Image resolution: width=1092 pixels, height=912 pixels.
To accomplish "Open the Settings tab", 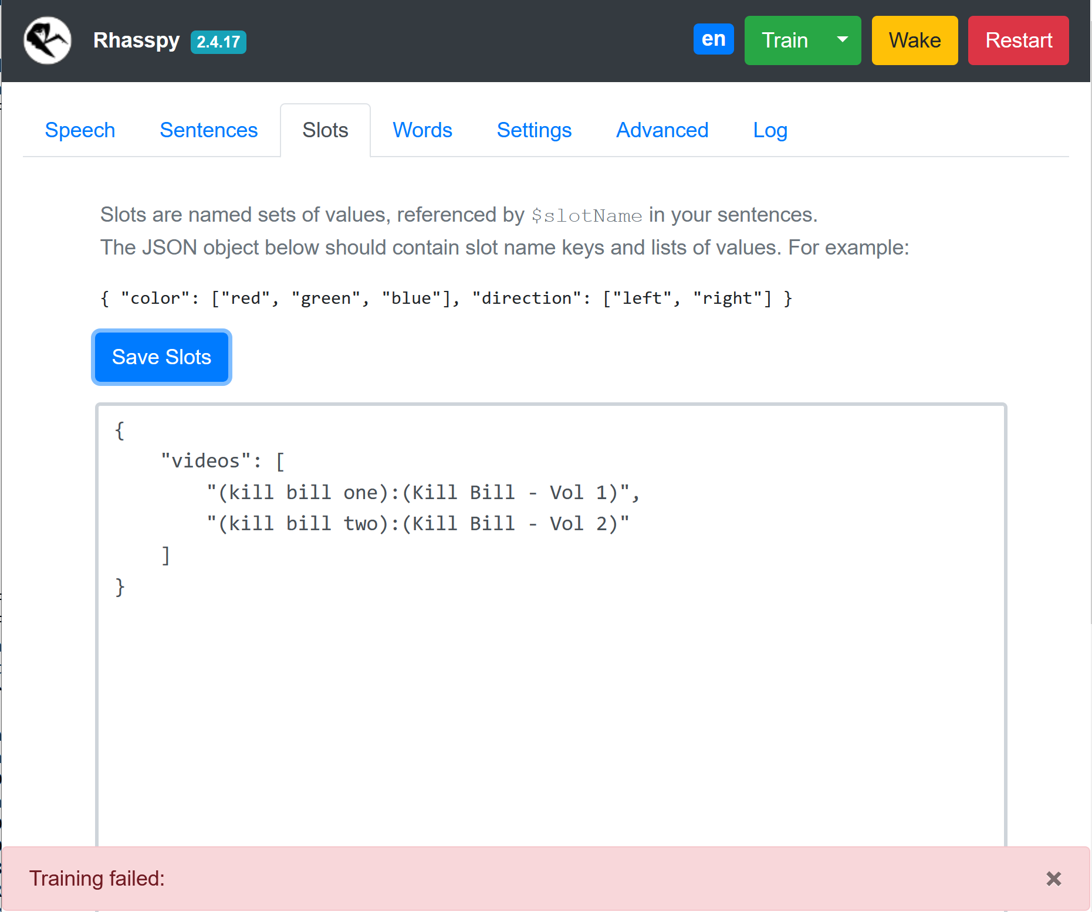I will tap(533, 130).
